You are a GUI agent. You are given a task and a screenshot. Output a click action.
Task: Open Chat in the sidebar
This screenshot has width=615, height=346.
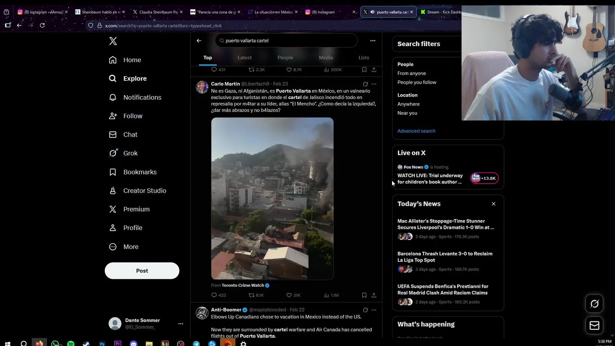pyautogui.click(x=123, y=135)
